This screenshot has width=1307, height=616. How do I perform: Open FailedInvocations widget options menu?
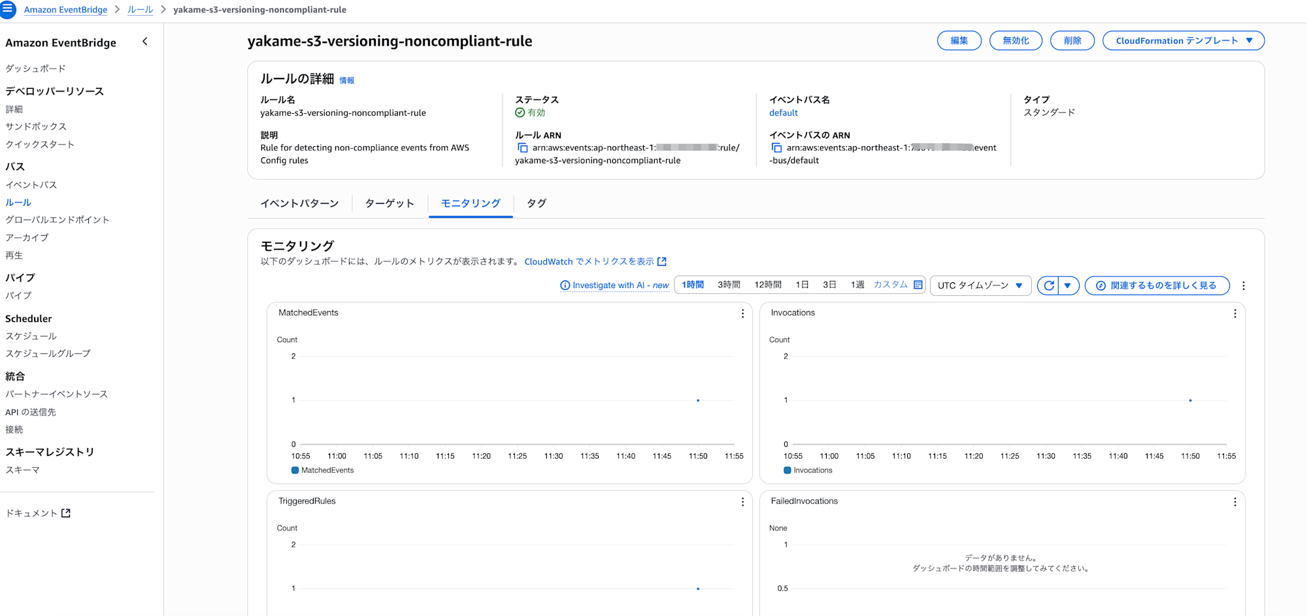coord(1234,502)
